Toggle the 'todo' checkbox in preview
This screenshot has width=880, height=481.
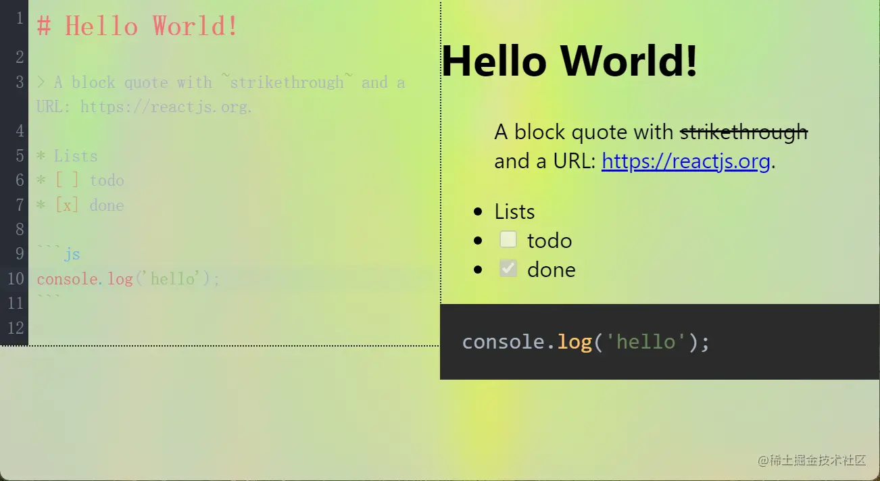(508, 239)
